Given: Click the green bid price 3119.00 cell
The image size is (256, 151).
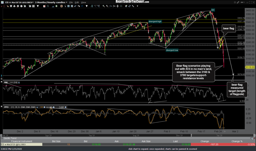Looking at the screenshot, I should tap(96, 144).
